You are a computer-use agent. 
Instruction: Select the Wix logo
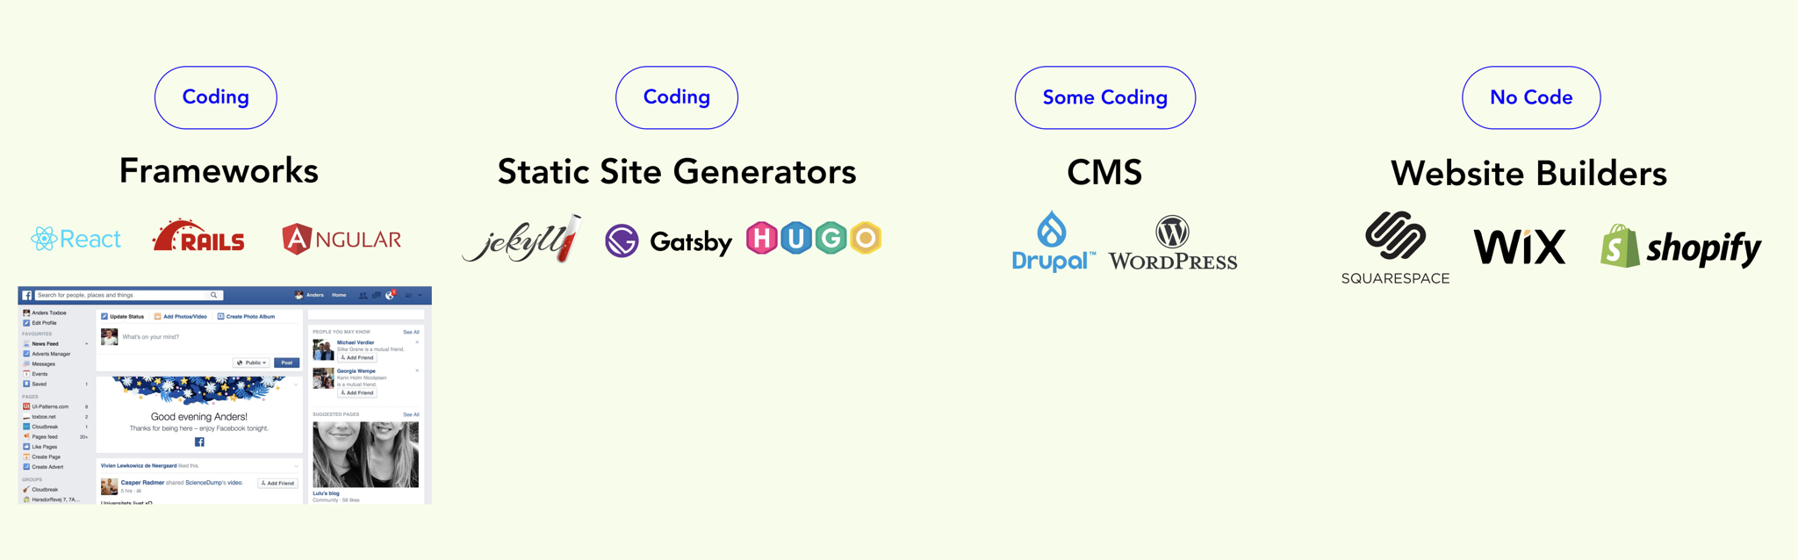1519,247
